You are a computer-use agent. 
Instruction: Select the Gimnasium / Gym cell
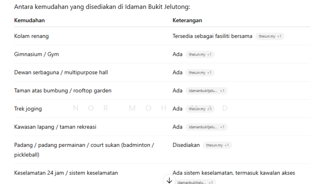pyautogui.click(x=36, y=55)
